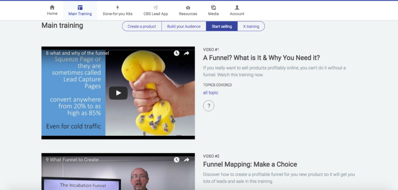This screenshot has width=398, height=190.
Task: Click the Home house icon
Action: [x=52, y=7]
